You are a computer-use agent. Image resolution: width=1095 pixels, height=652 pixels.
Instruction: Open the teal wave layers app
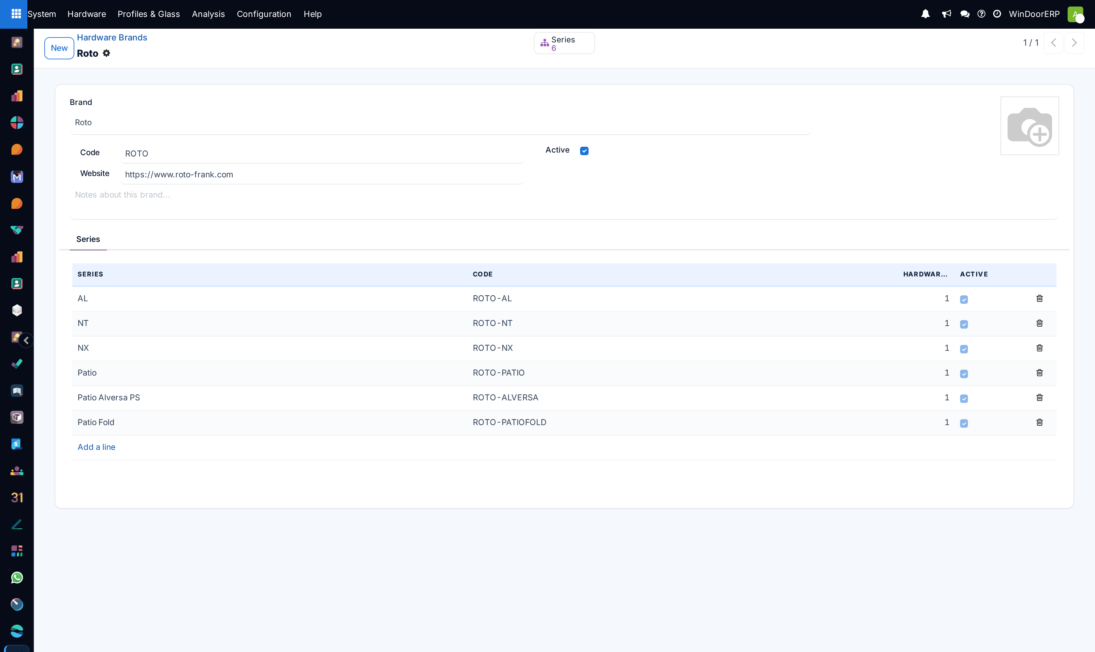pos(17,631)
